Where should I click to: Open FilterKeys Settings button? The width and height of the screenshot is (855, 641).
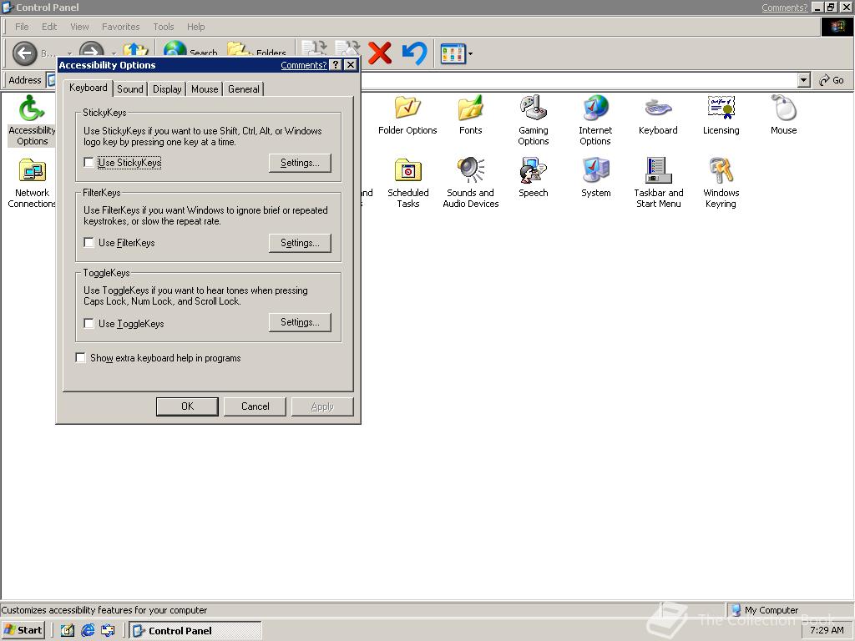[300, 243]
